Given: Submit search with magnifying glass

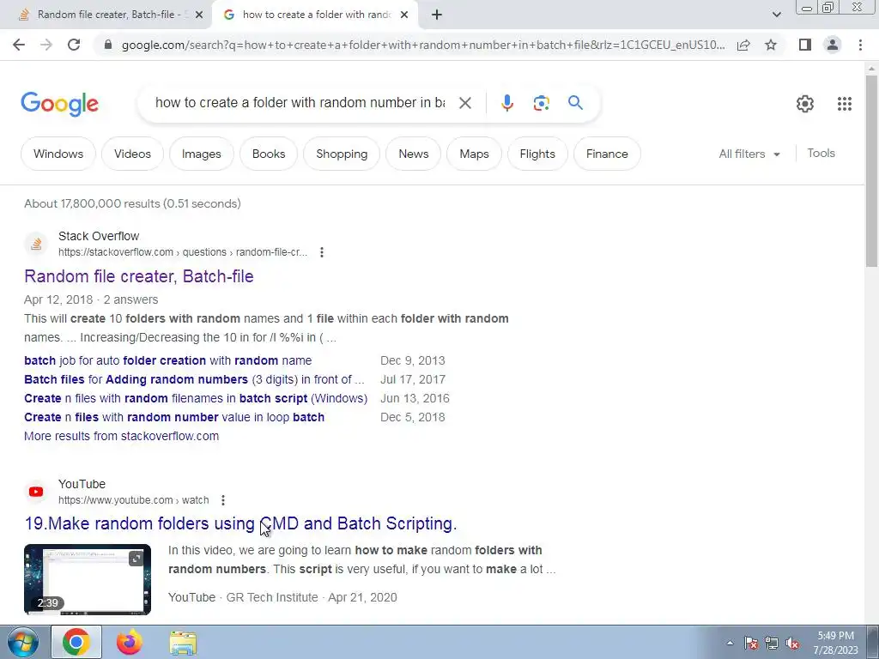Looking at the screenshot, I should click(575, 103).
